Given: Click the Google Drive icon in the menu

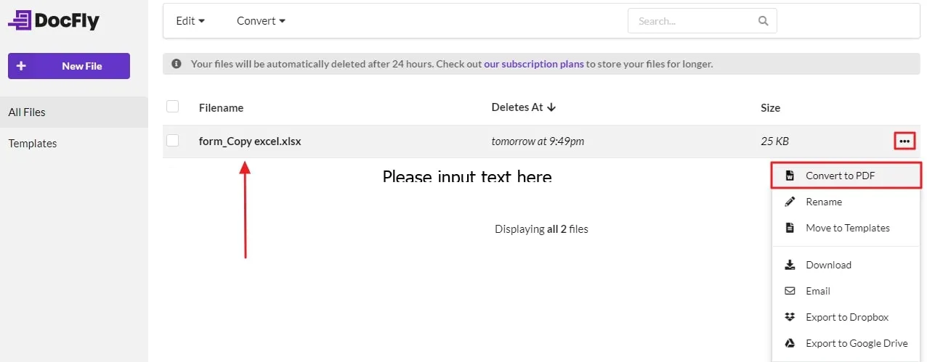Looking at the screenshot, I should point(790,343).
